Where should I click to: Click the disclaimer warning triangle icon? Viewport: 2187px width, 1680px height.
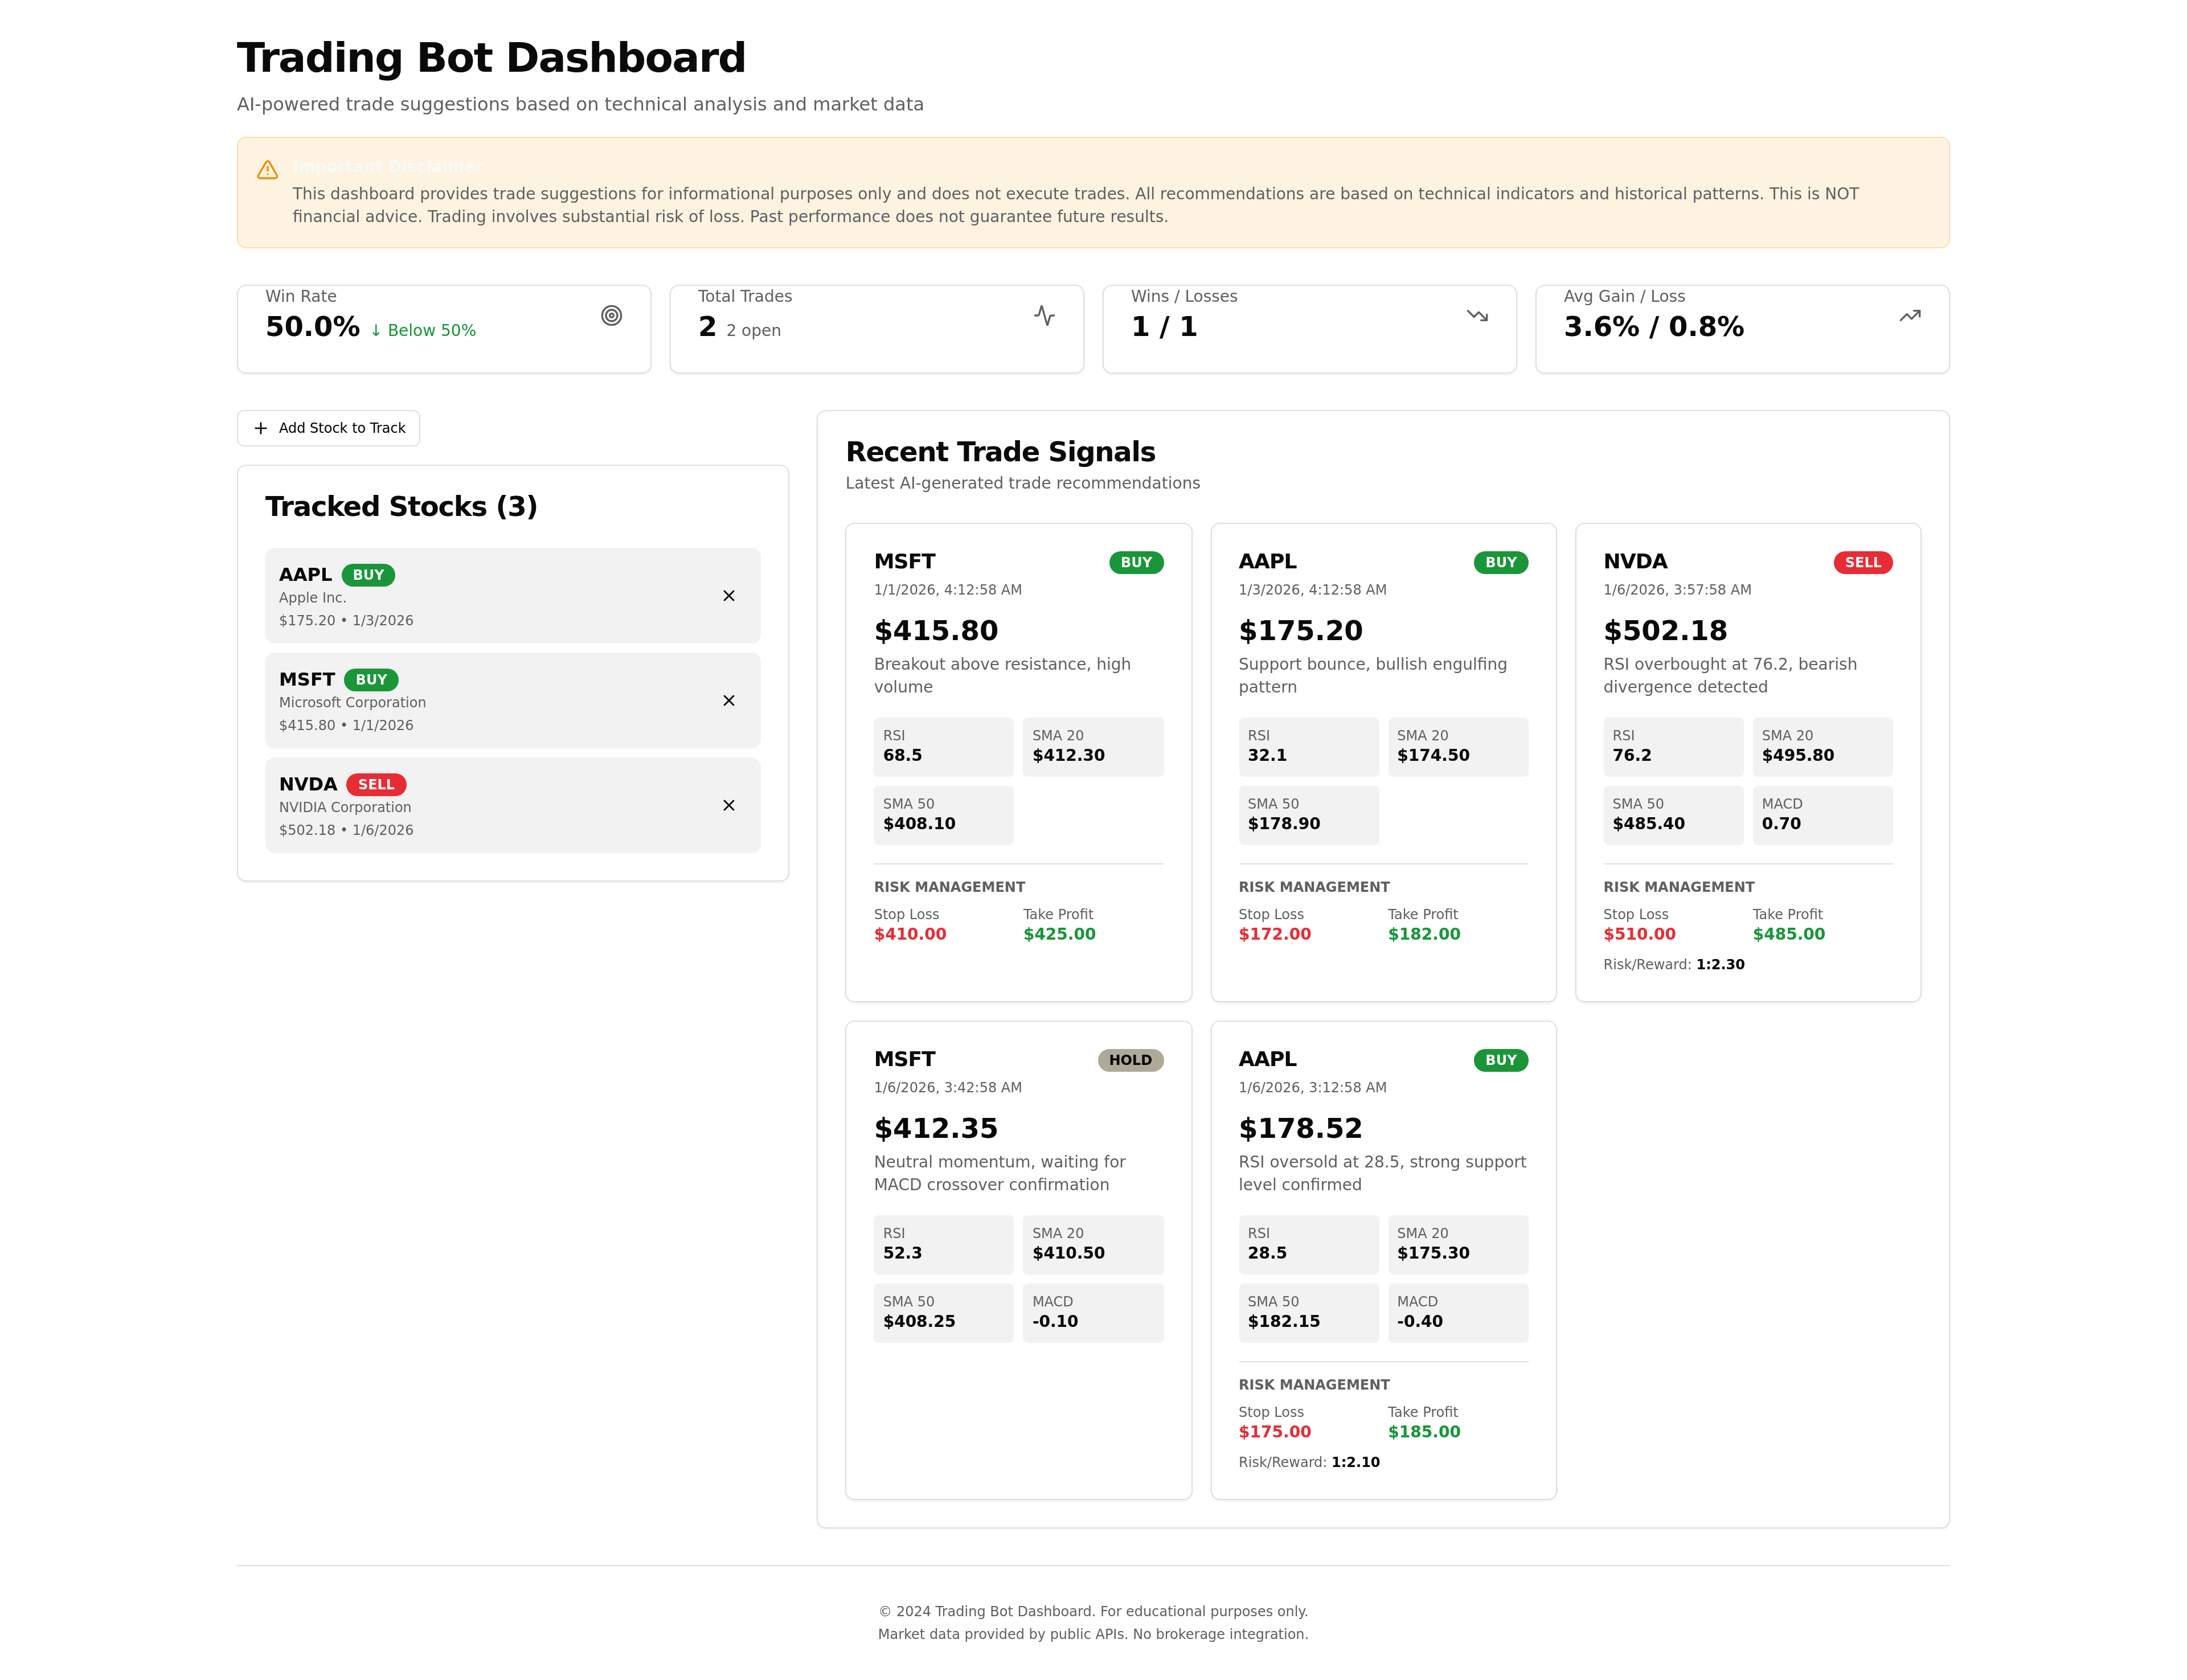tap(267, 170)
